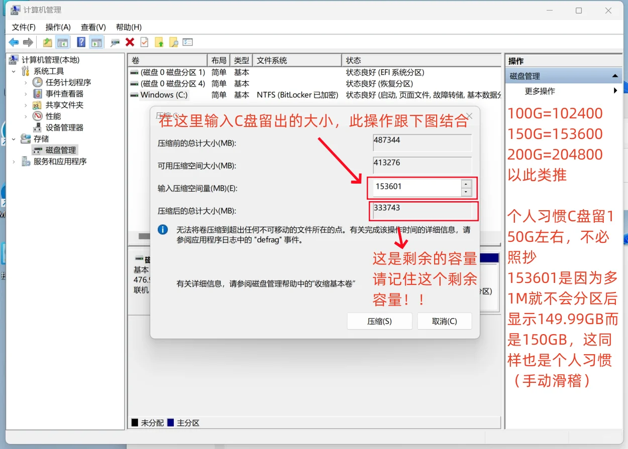Click the Windows (C:) volume disk icon
This screenshot has height=449, width=628.
(x=134, y=95)
